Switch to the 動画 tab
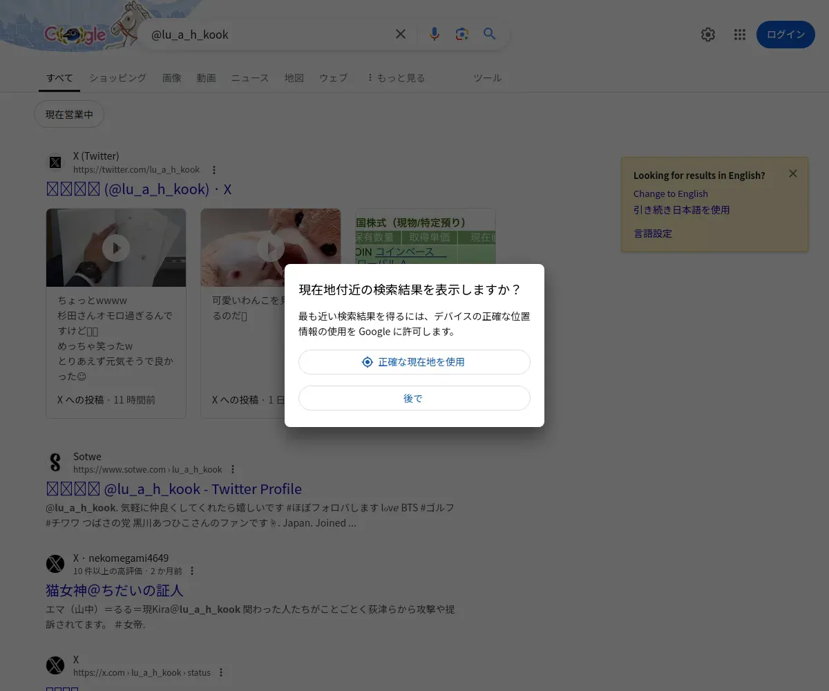Screen dimensions: 829x691 [206, 78]
